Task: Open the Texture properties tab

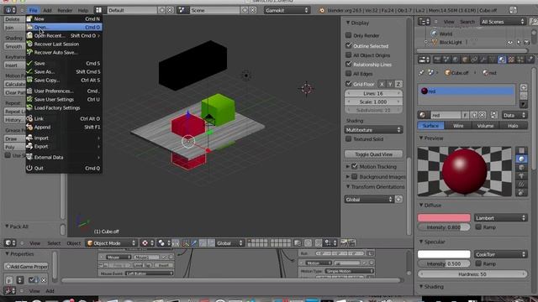Action: click(x=511, y=60)
